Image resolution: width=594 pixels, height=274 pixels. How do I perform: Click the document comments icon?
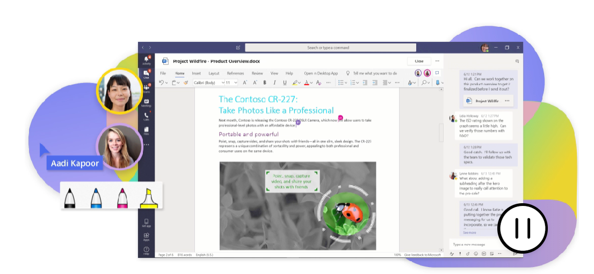coord(437,73)
